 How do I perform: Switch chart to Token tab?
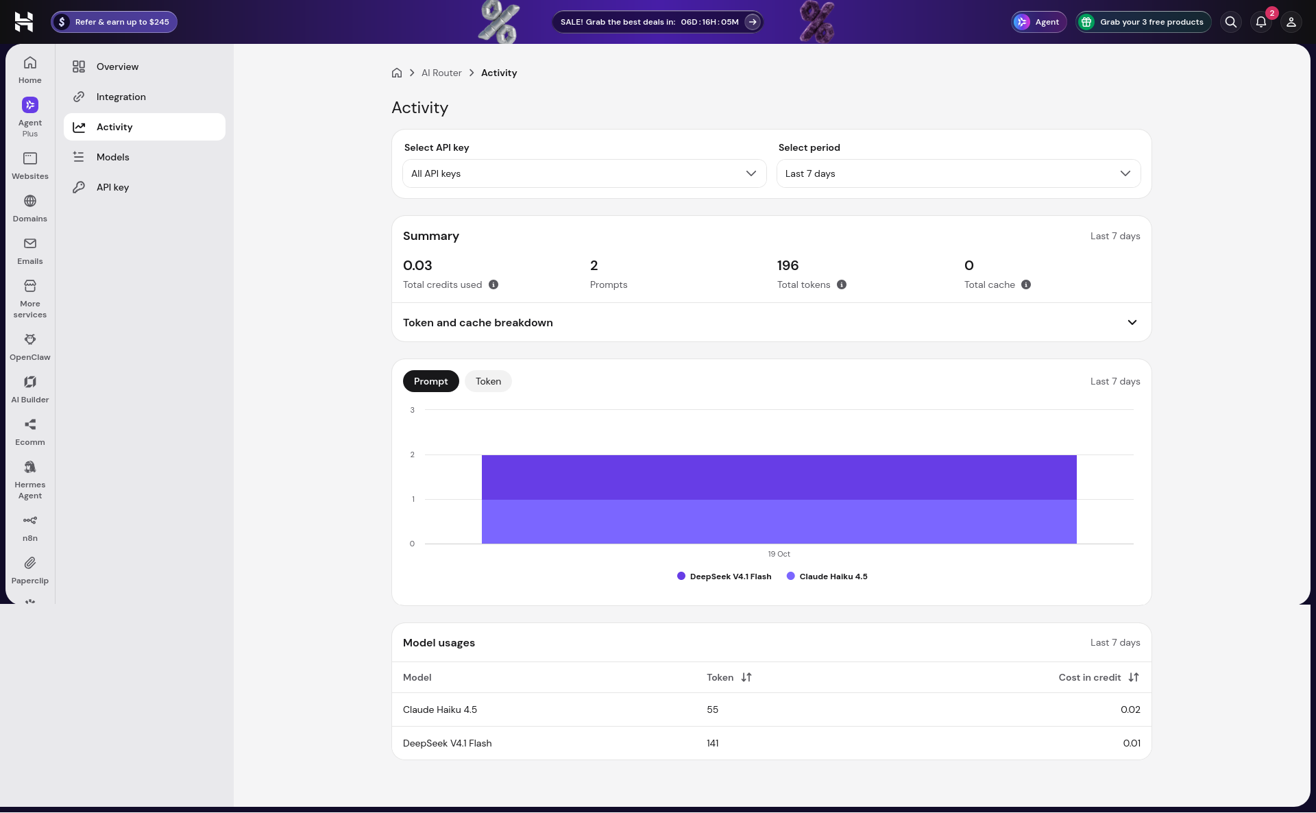tap(488, 381)
